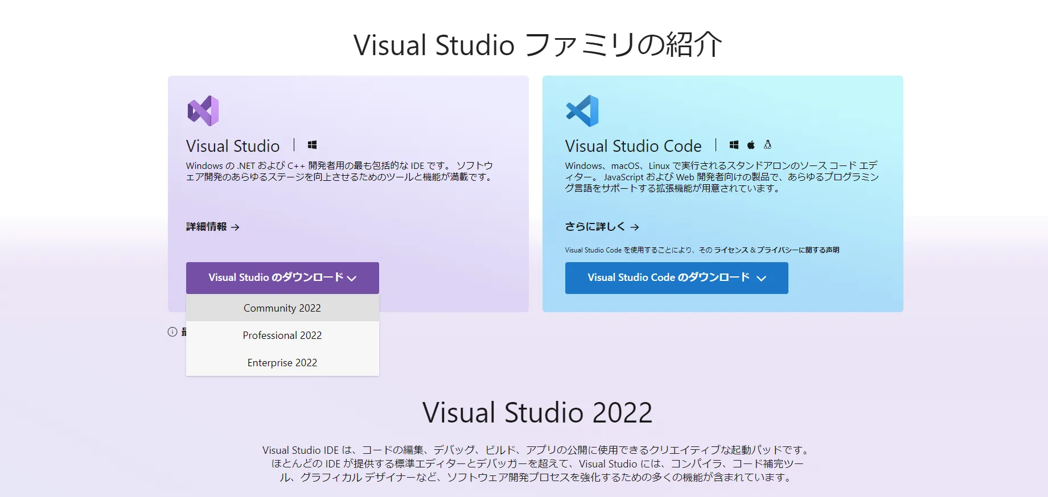Click the Visual Studio card heading text
Viewport: 1048px width, 497px height.
coord(233,146)
